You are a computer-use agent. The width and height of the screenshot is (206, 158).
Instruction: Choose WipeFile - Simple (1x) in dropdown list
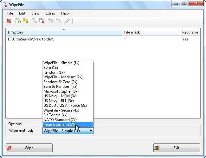(x=68, y=63)
